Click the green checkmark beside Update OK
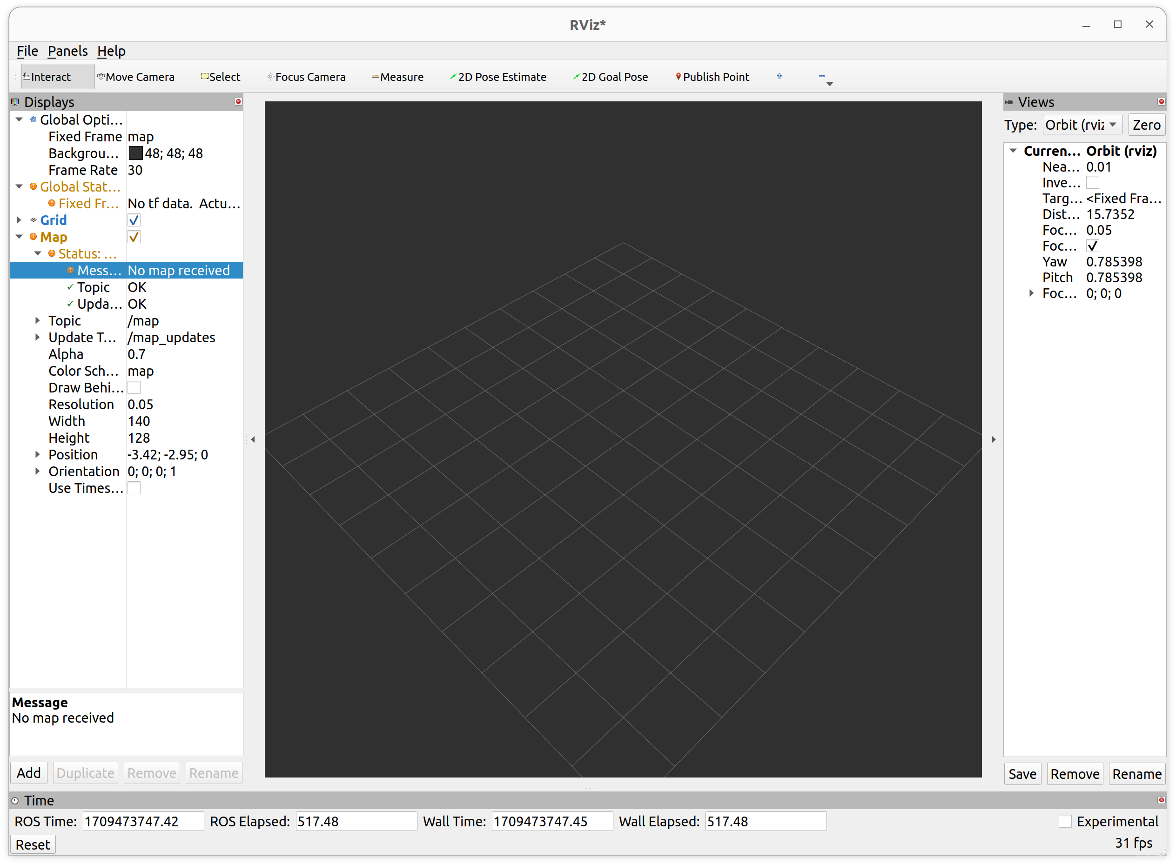 point(70,303)
